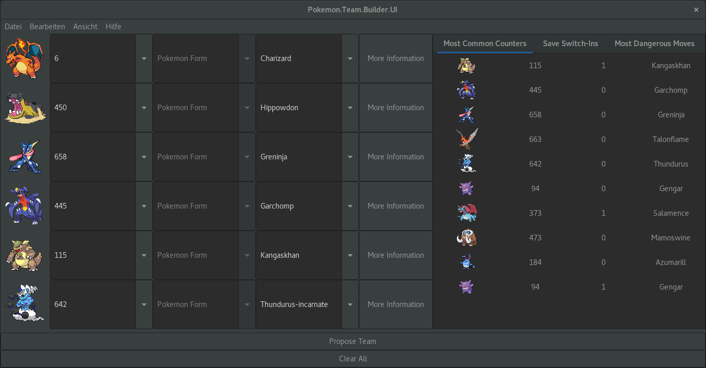Switch to the Most Dangerous Moves tab
Screen dimensions: 706x368
(x=654, y=44)
